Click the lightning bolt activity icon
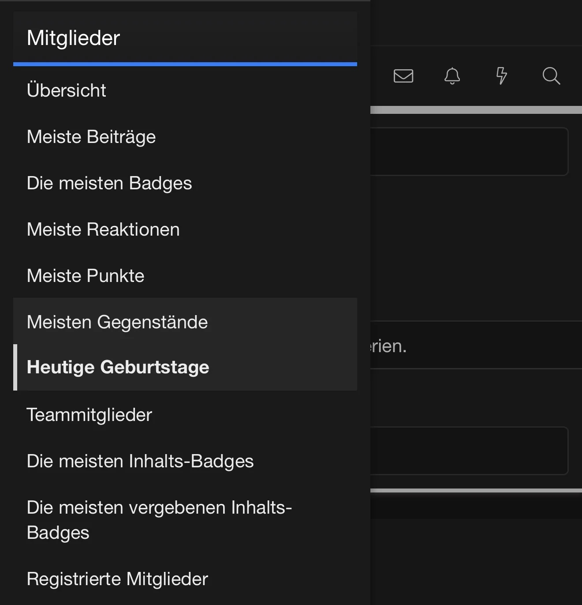The width and height of the screenshot is (582, 605). click(501, 76)
